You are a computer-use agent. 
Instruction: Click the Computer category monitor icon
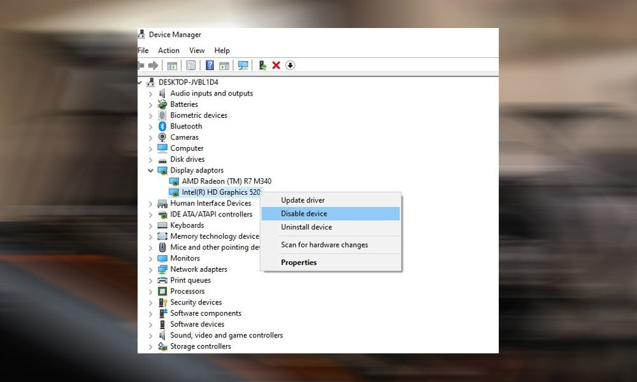point(162,148)
